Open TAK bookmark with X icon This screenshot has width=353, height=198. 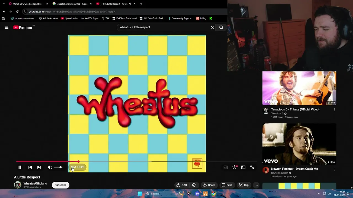pos(105,18)
